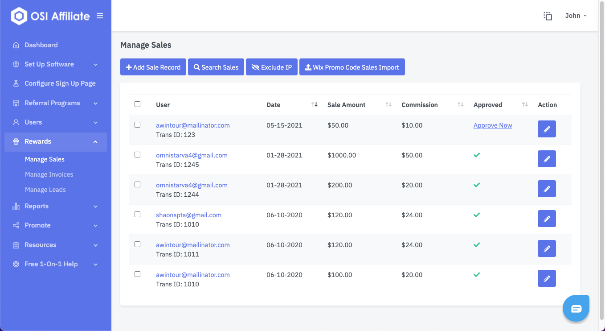Click the Referral Programs store icon
Screen dimensions: 605x331
16,103
